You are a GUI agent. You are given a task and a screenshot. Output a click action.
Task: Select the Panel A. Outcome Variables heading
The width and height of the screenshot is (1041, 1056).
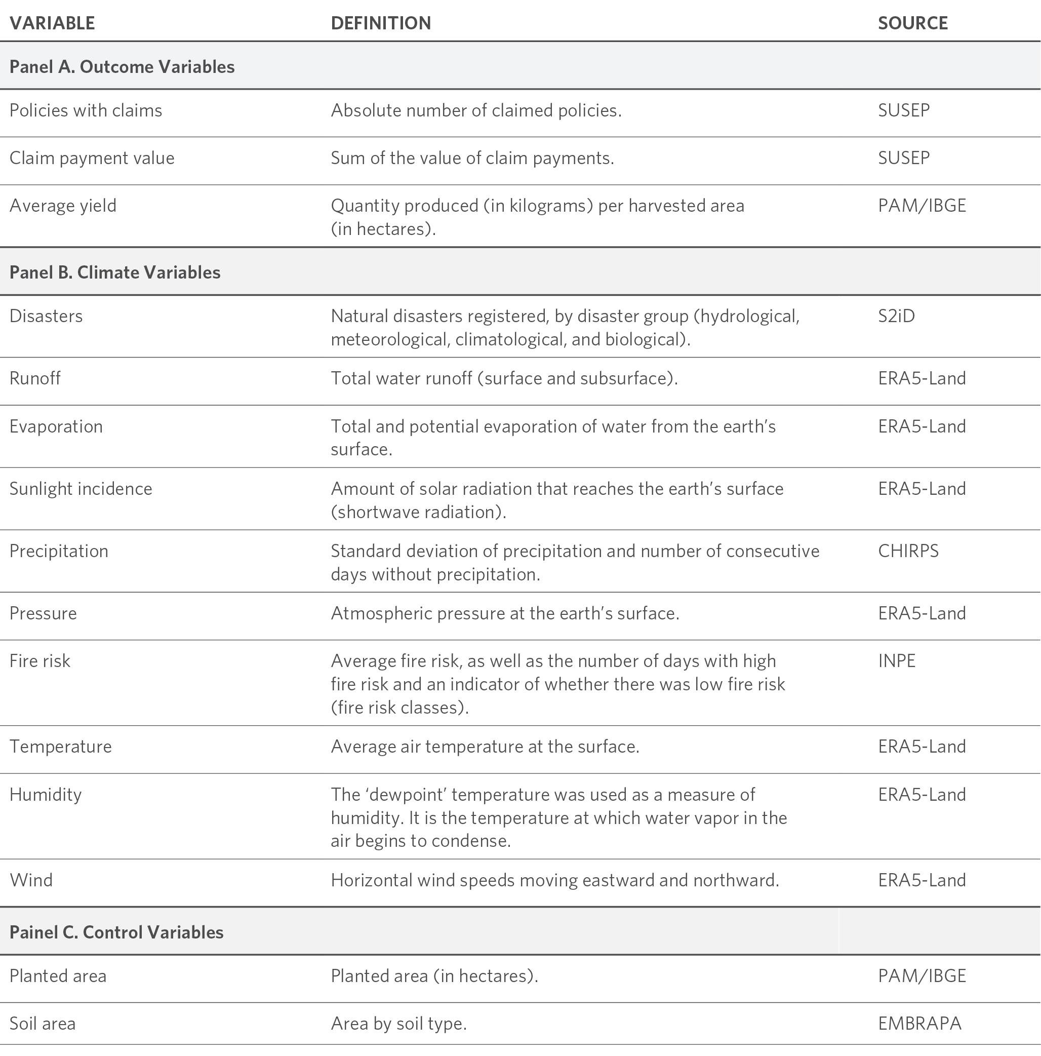122,67
